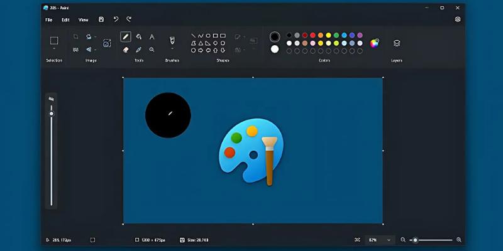
Task: Pick the Up arrow shape
Action: point(215,50)
